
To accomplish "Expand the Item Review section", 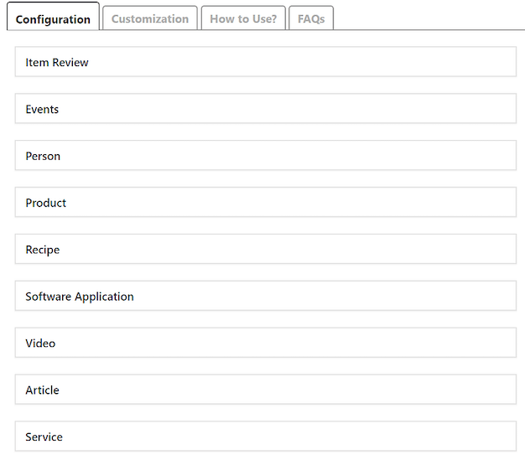I will tap(266, 62).
